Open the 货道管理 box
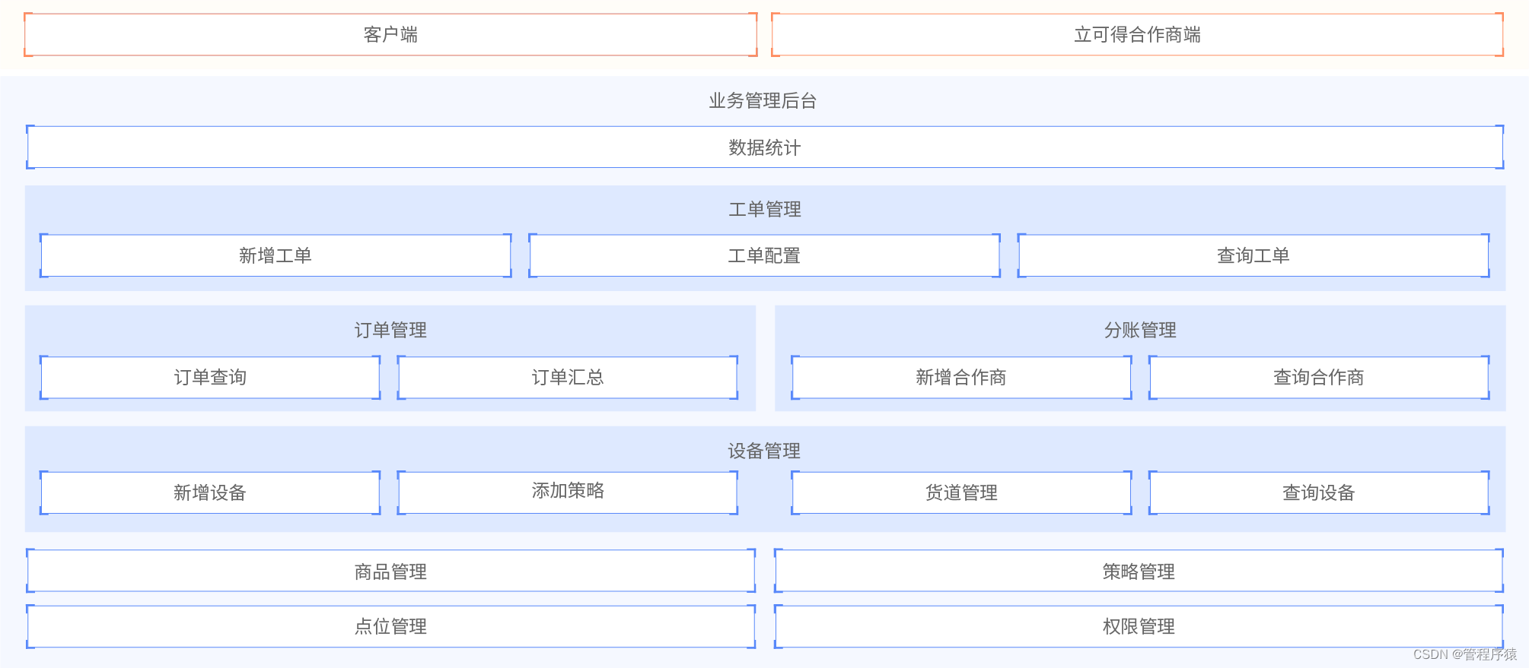 click(961, 492)
